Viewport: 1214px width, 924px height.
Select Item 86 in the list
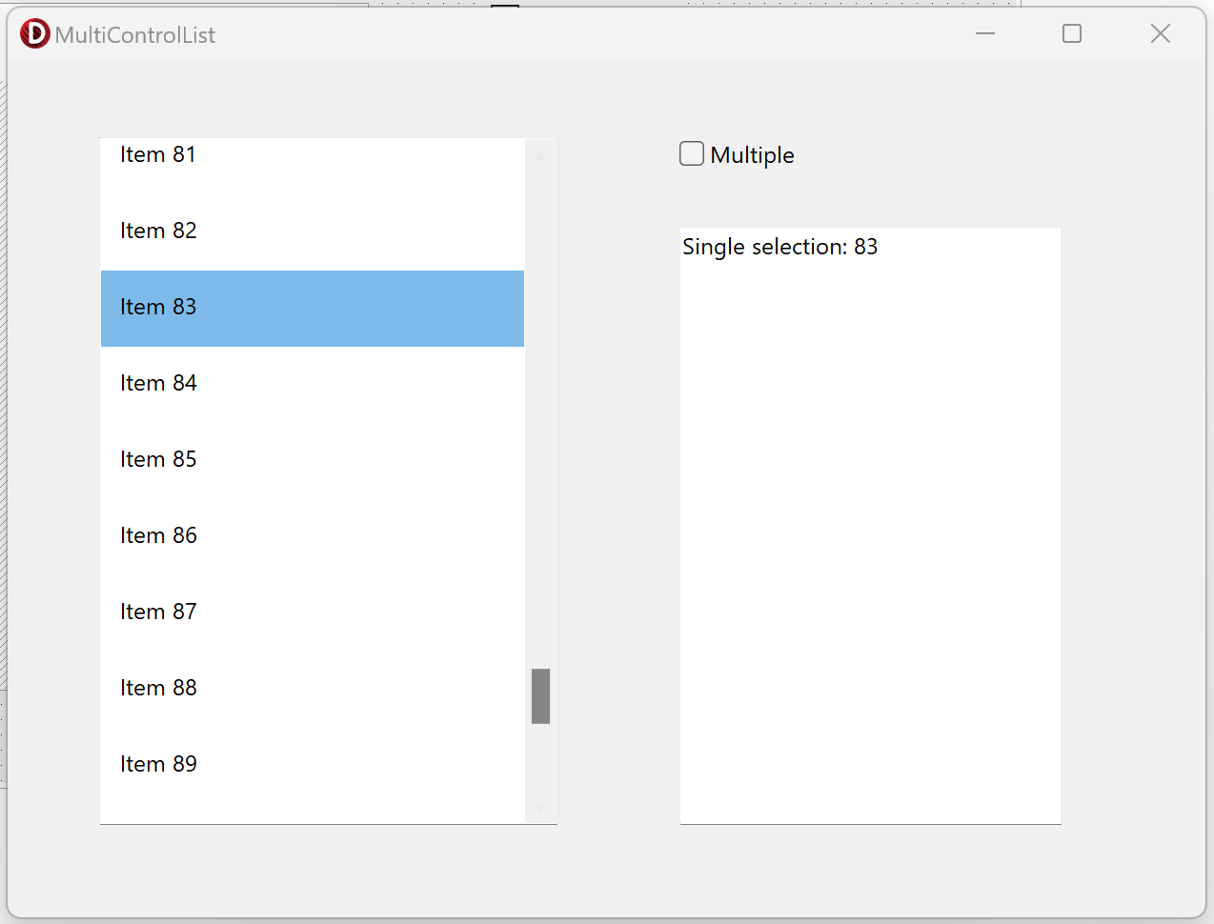click(313, 537)
